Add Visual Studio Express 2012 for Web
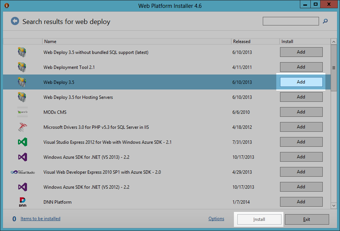The height and width of the screenshot is (231, 340). [301, 142]
